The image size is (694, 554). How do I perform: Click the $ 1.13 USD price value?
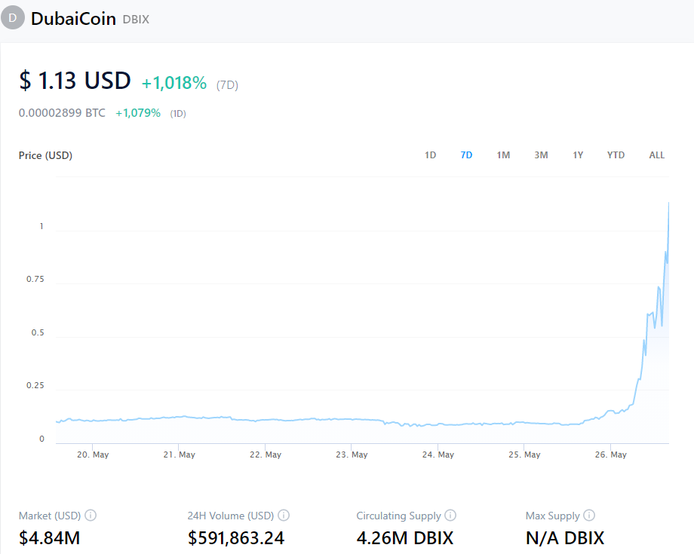point(75,81)
